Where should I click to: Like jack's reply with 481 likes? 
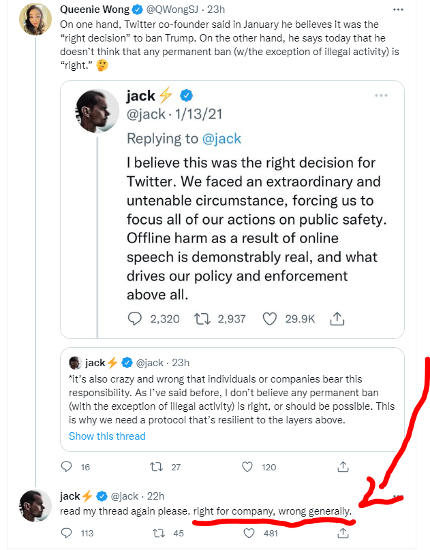coord(251,534)
